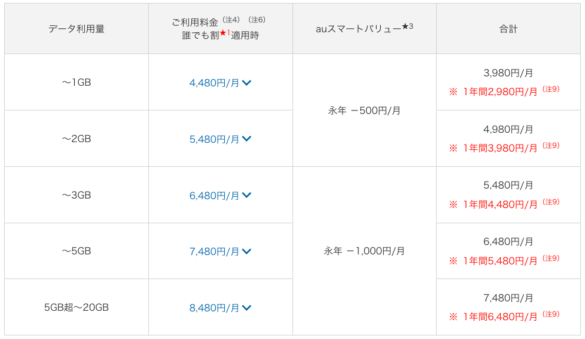585x339 pixels.
Task: Click the 注4 footnote in header
Action: pyautogui.click(x=231, y=20)
